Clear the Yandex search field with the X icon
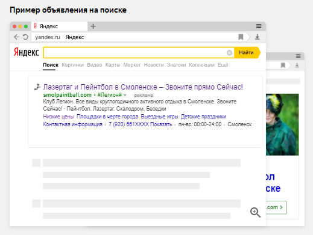The image size is (313, 235). click(x=229, y=53)
